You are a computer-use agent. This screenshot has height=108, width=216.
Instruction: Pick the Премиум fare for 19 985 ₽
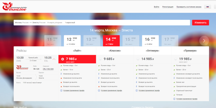coord(176,59)
